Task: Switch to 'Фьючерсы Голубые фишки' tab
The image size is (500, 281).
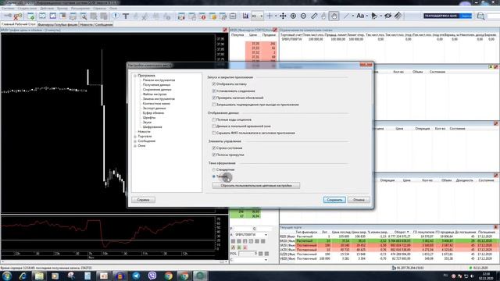Action: click(x=58, y=24)
